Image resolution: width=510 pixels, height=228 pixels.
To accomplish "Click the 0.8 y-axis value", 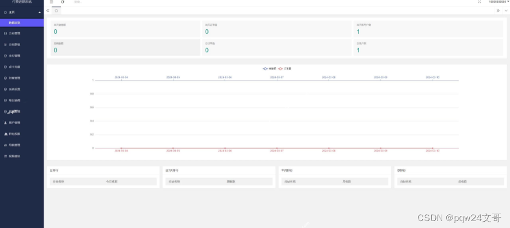I will click(x=92, y=94).
